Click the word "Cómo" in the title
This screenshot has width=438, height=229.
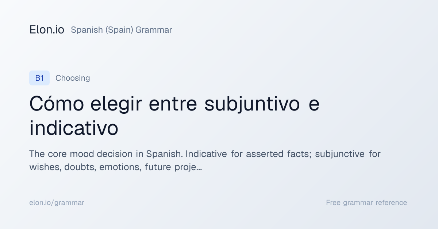pos(57,104)
